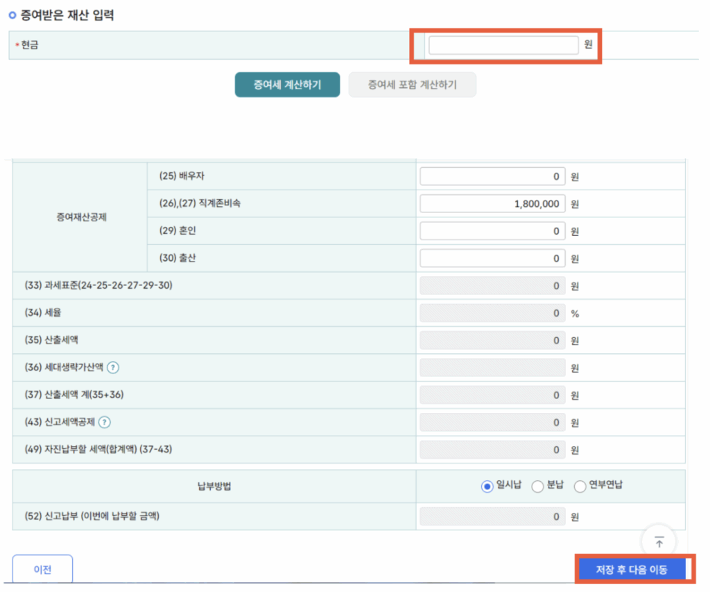Select the 분납 payment option

tap(537, 487)
